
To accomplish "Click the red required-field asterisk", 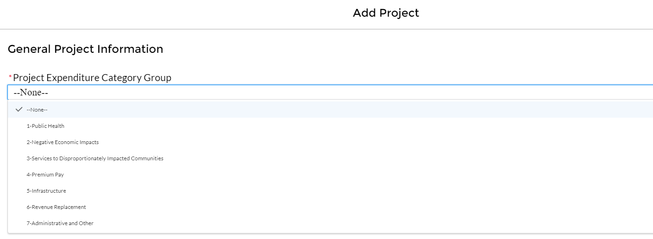I will [10, 77].
